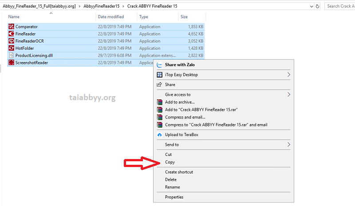Viewport: 355px width, 206px height.
Task: Click the Comparator application icon
Action: coord(11,27)
